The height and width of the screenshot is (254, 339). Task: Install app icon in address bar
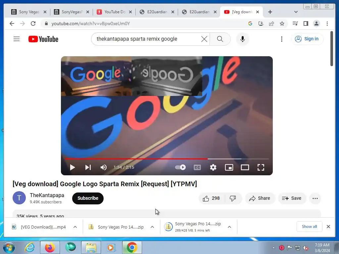point(261,23)
